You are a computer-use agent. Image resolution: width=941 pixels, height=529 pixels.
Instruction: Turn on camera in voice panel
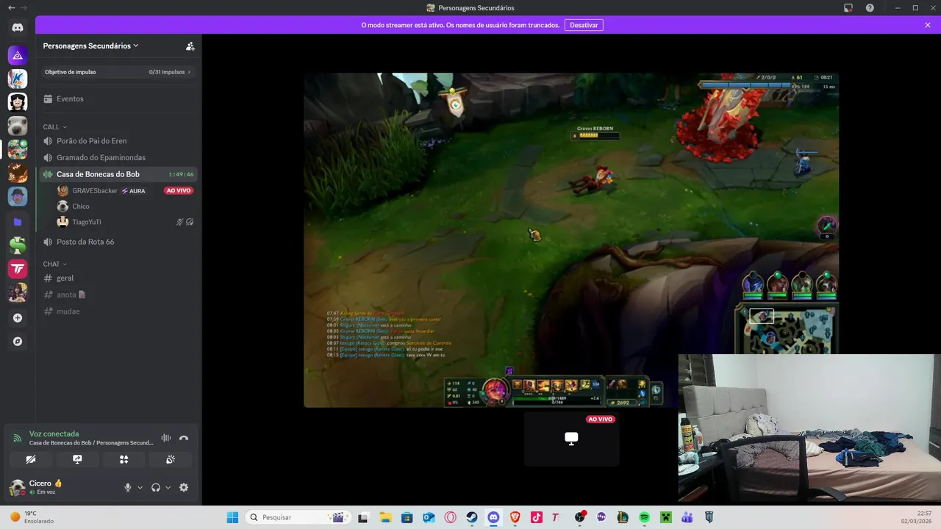(31, 459)
